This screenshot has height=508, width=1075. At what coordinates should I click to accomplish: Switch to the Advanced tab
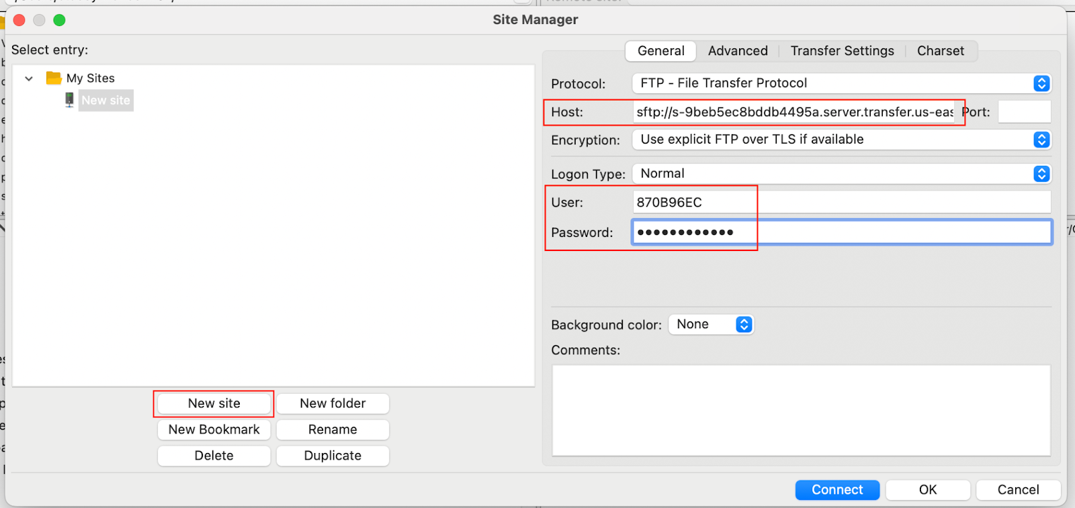coord(737,51)
